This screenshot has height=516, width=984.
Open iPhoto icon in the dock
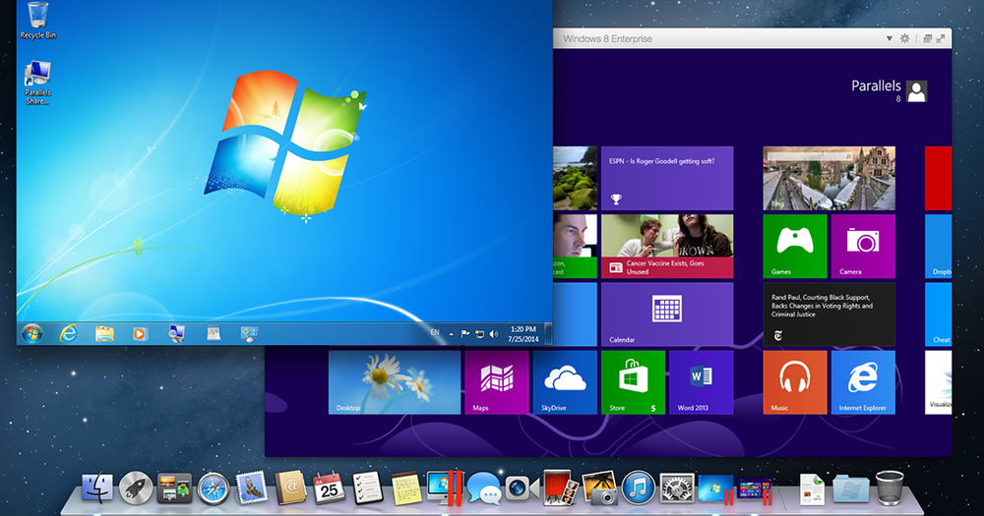599,487
